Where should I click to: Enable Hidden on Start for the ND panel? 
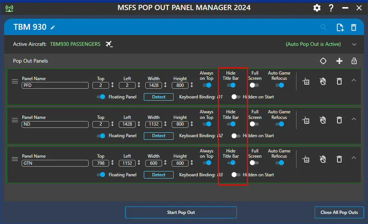(x=236, y=136)
